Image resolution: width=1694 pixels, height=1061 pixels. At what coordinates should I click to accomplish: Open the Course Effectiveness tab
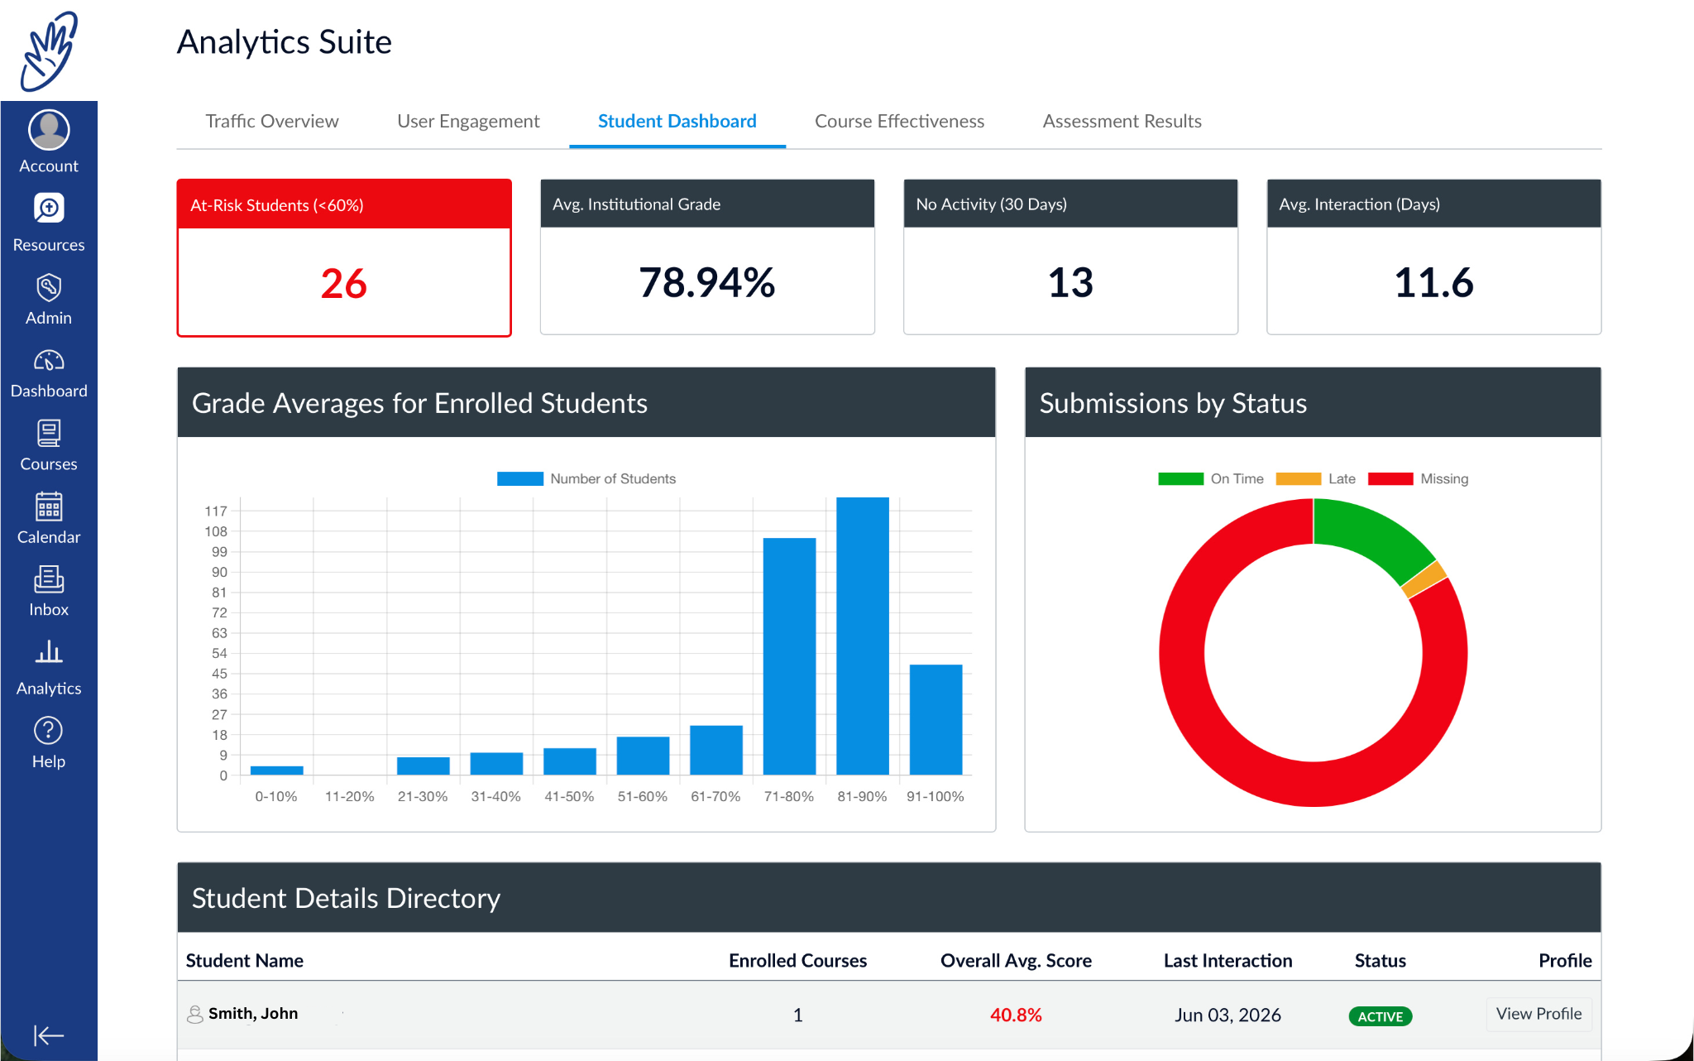point(900,121)
